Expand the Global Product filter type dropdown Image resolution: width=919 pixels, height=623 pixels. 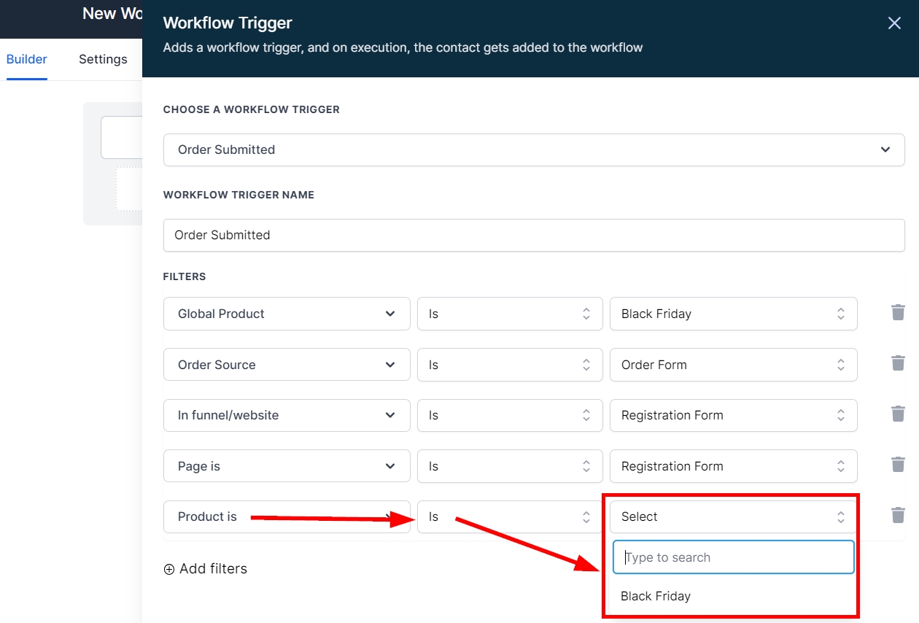(x=287, y=314)
